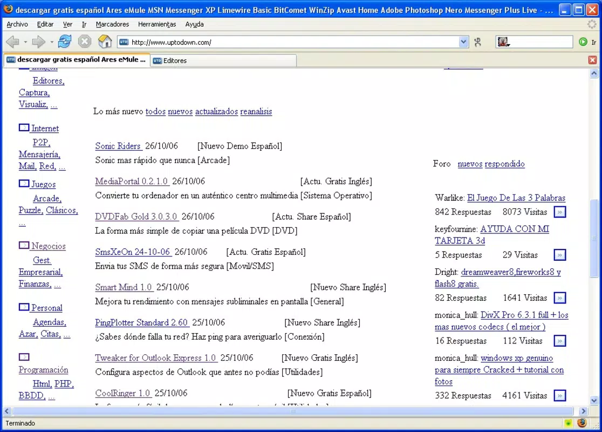Click the Back arrow navigation button
Image resolution: width=602 pixels, height=432 pixels.
[x=12, y=42]
